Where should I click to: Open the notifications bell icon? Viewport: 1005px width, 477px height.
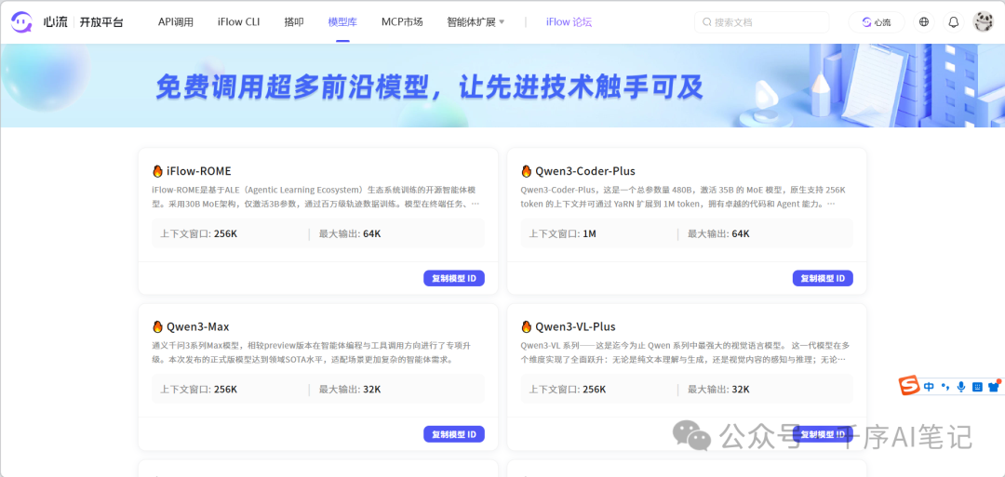pos(954,22)
